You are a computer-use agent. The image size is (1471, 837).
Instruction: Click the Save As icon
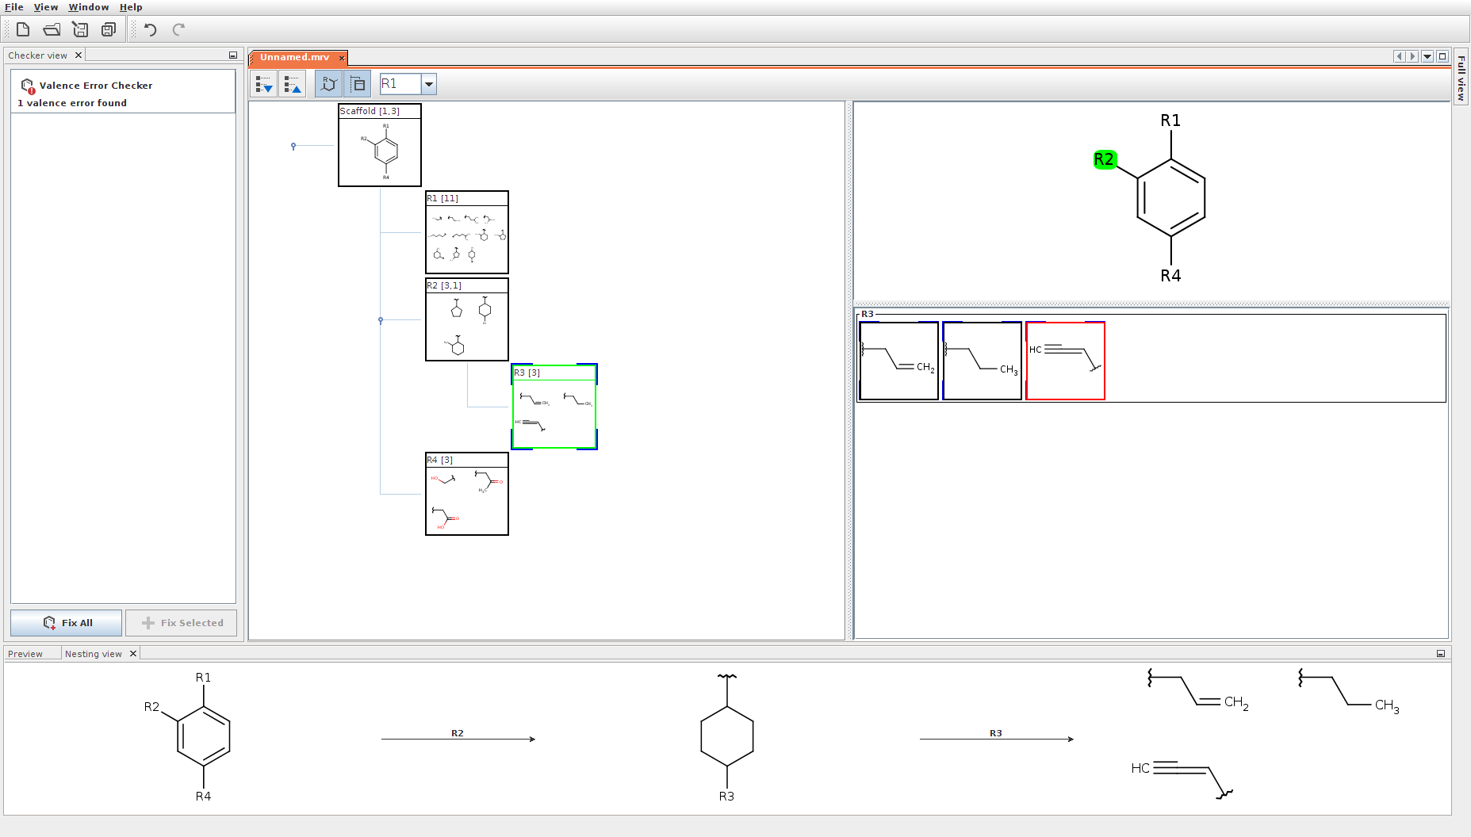(80, 30)
